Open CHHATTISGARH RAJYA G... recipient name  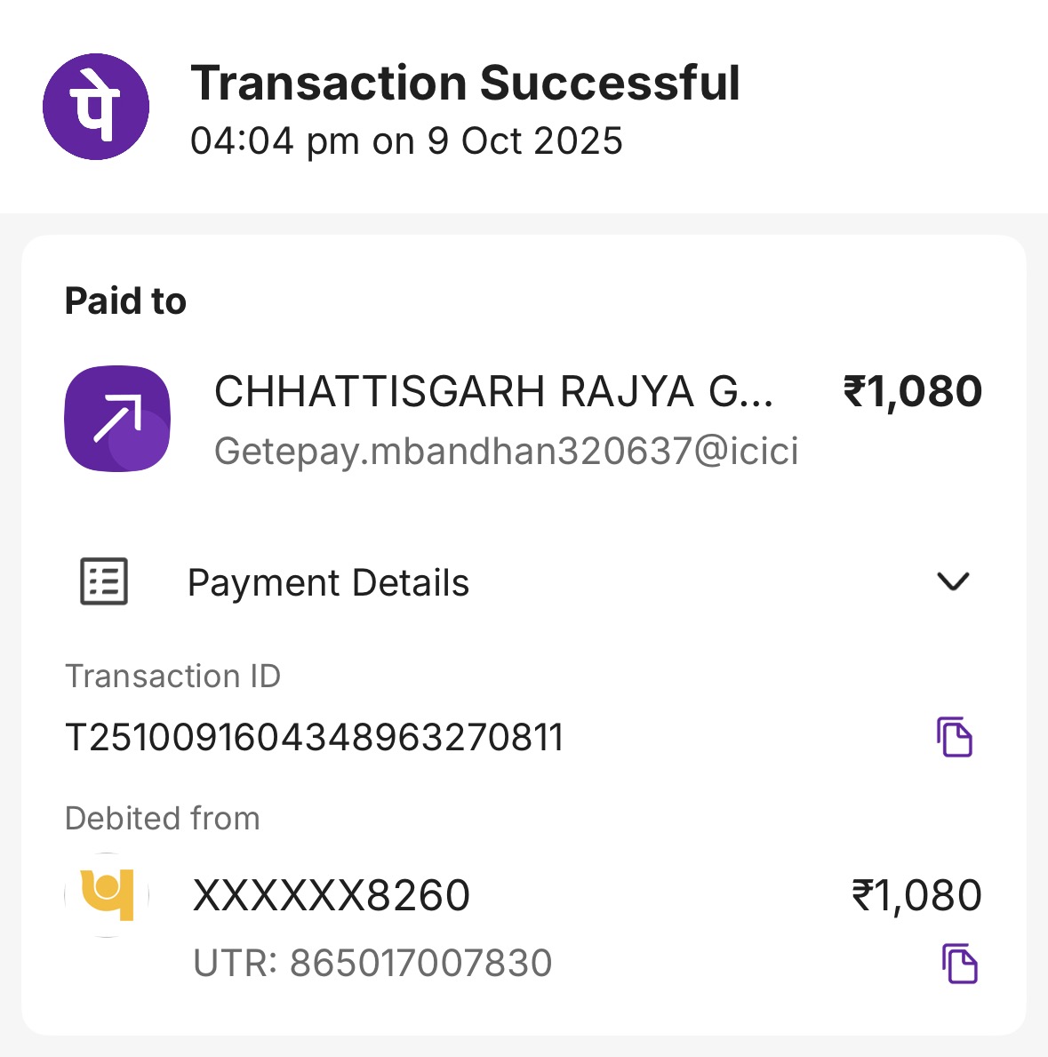click(x=493, y=392)
